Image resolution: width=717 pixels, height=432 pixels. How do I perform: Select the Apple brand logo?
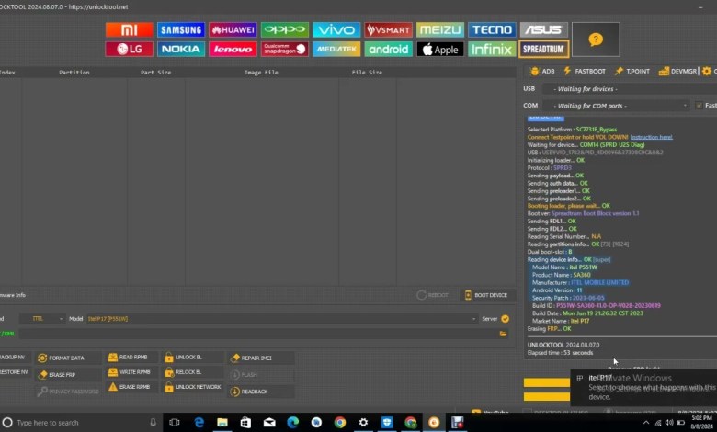pos(440,49)
